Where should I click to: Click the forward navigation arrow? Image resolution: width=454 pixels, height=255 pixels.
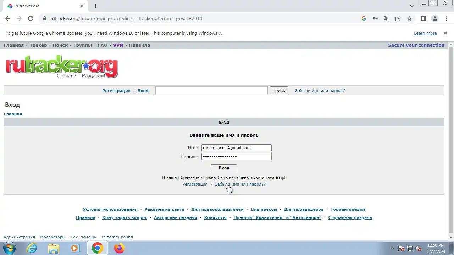pyautogui.click(x=19, y=18)
